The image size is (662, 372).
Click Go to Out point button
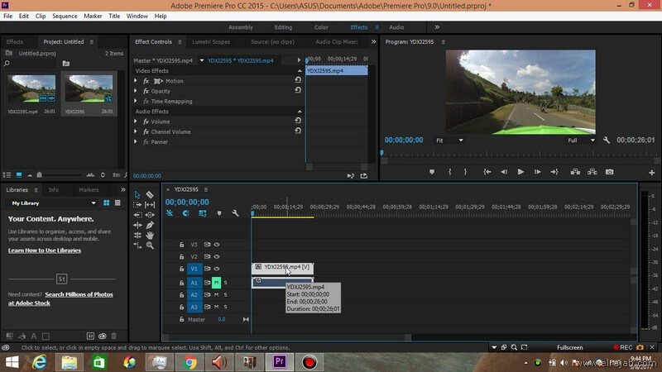coord(554,172)
